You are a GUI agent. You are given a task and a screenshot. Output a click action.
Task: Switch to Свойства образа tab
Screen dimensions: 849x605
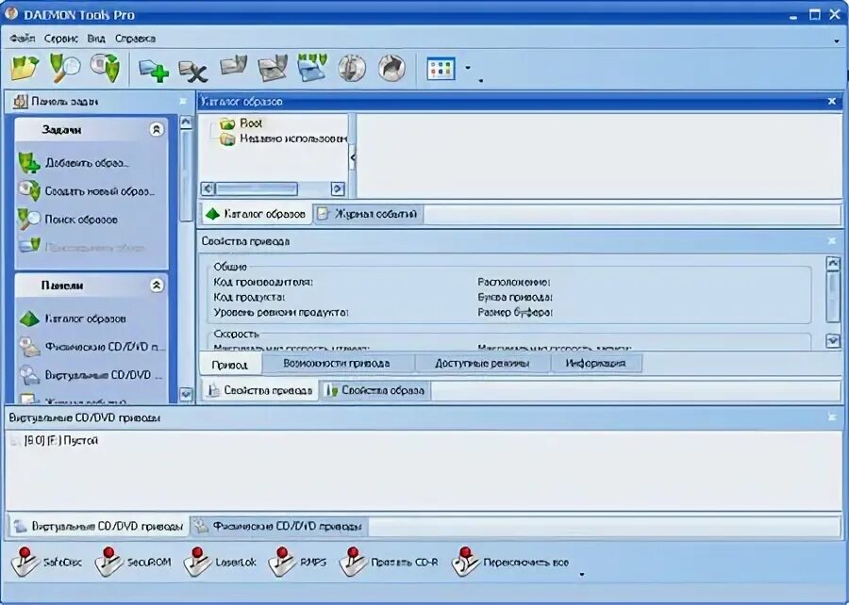pos(375,390)
